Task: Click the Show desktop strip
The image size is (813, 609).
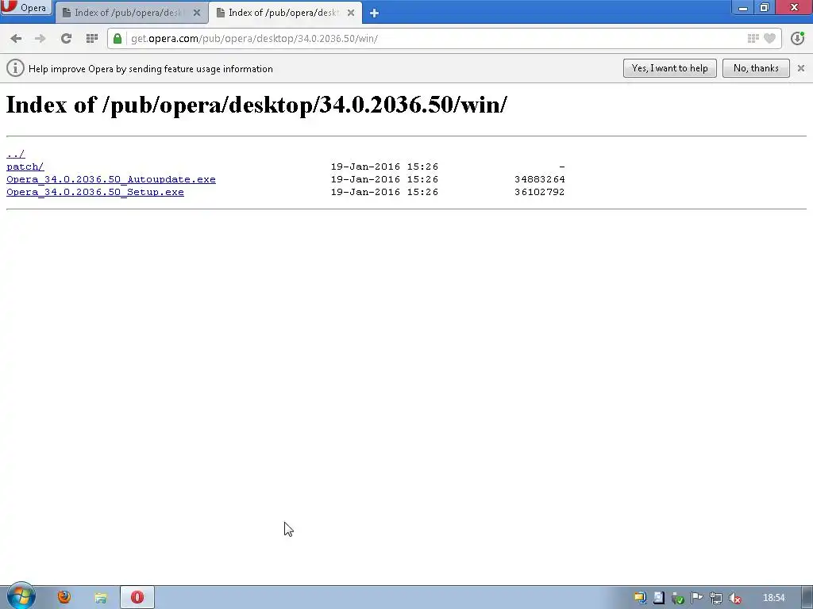Action: click(x=807, y=598)
